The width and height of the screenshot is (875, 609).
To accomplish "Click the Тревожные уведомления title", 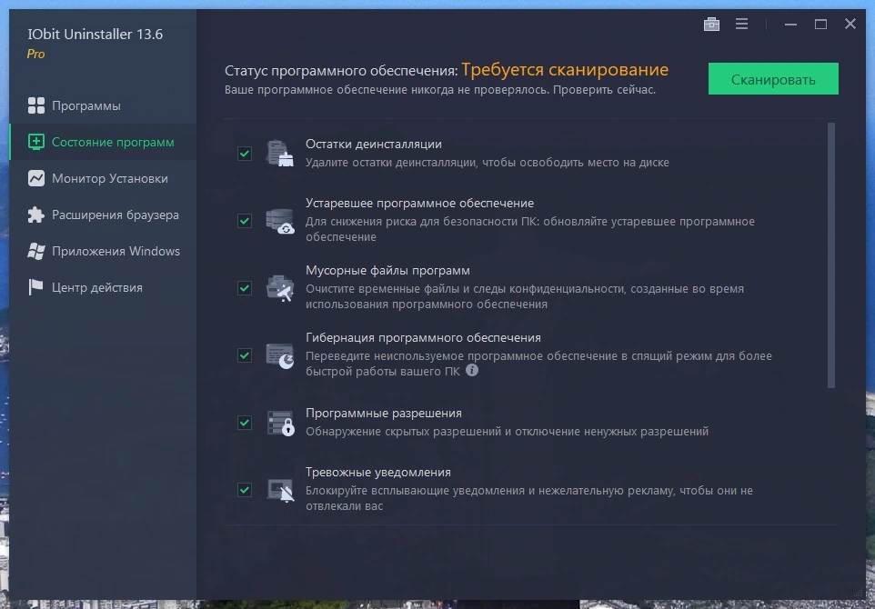I will point(378,473).
